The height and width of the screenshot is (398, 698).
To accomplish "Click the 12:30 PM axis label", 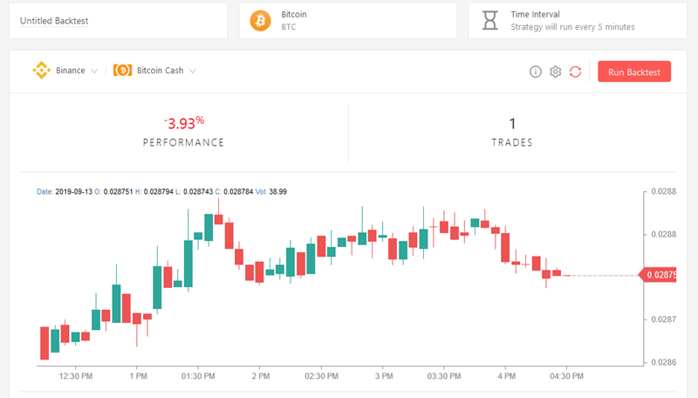I will point(76,376).
